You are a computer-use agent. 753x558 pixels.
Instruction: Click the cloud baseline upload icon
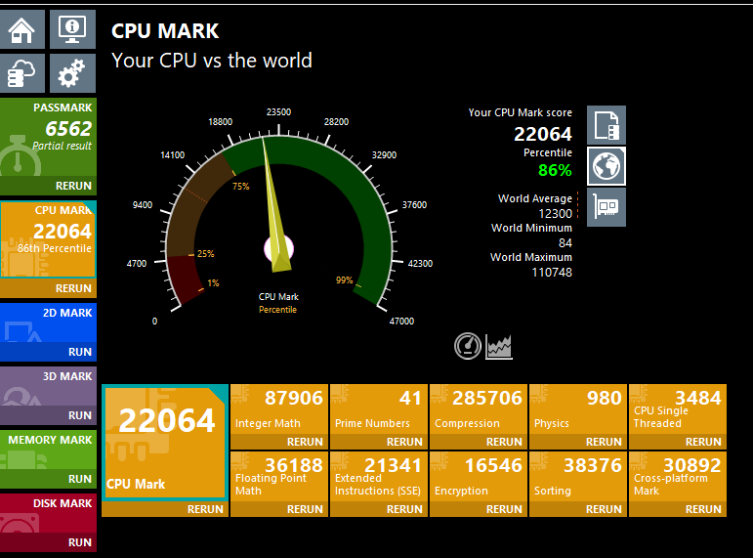coord(22,72)
